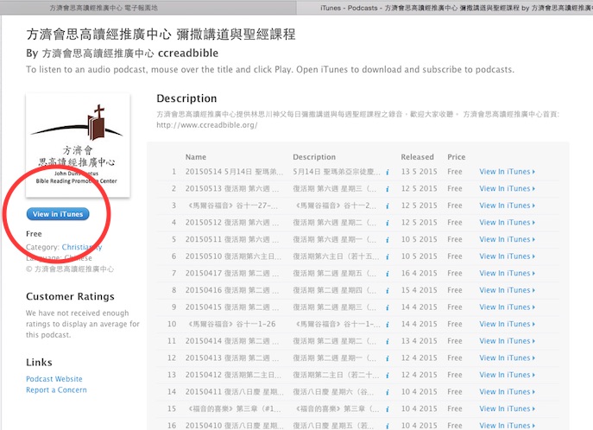Switch to the iTunes - Podcasts browser tab
593x430 pixels.
pos(445,8)
